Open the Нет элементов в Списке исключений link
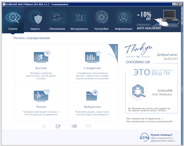The height and width of the screenshot is (146, 184). pyautogui.click(x=150, y=121)
